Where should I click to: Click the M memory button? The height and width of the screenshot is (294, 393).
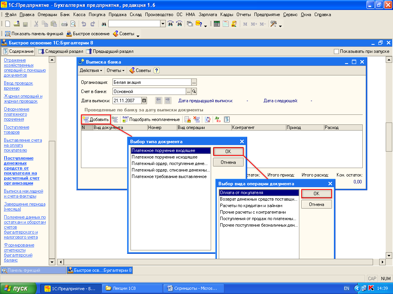(245, 24)
